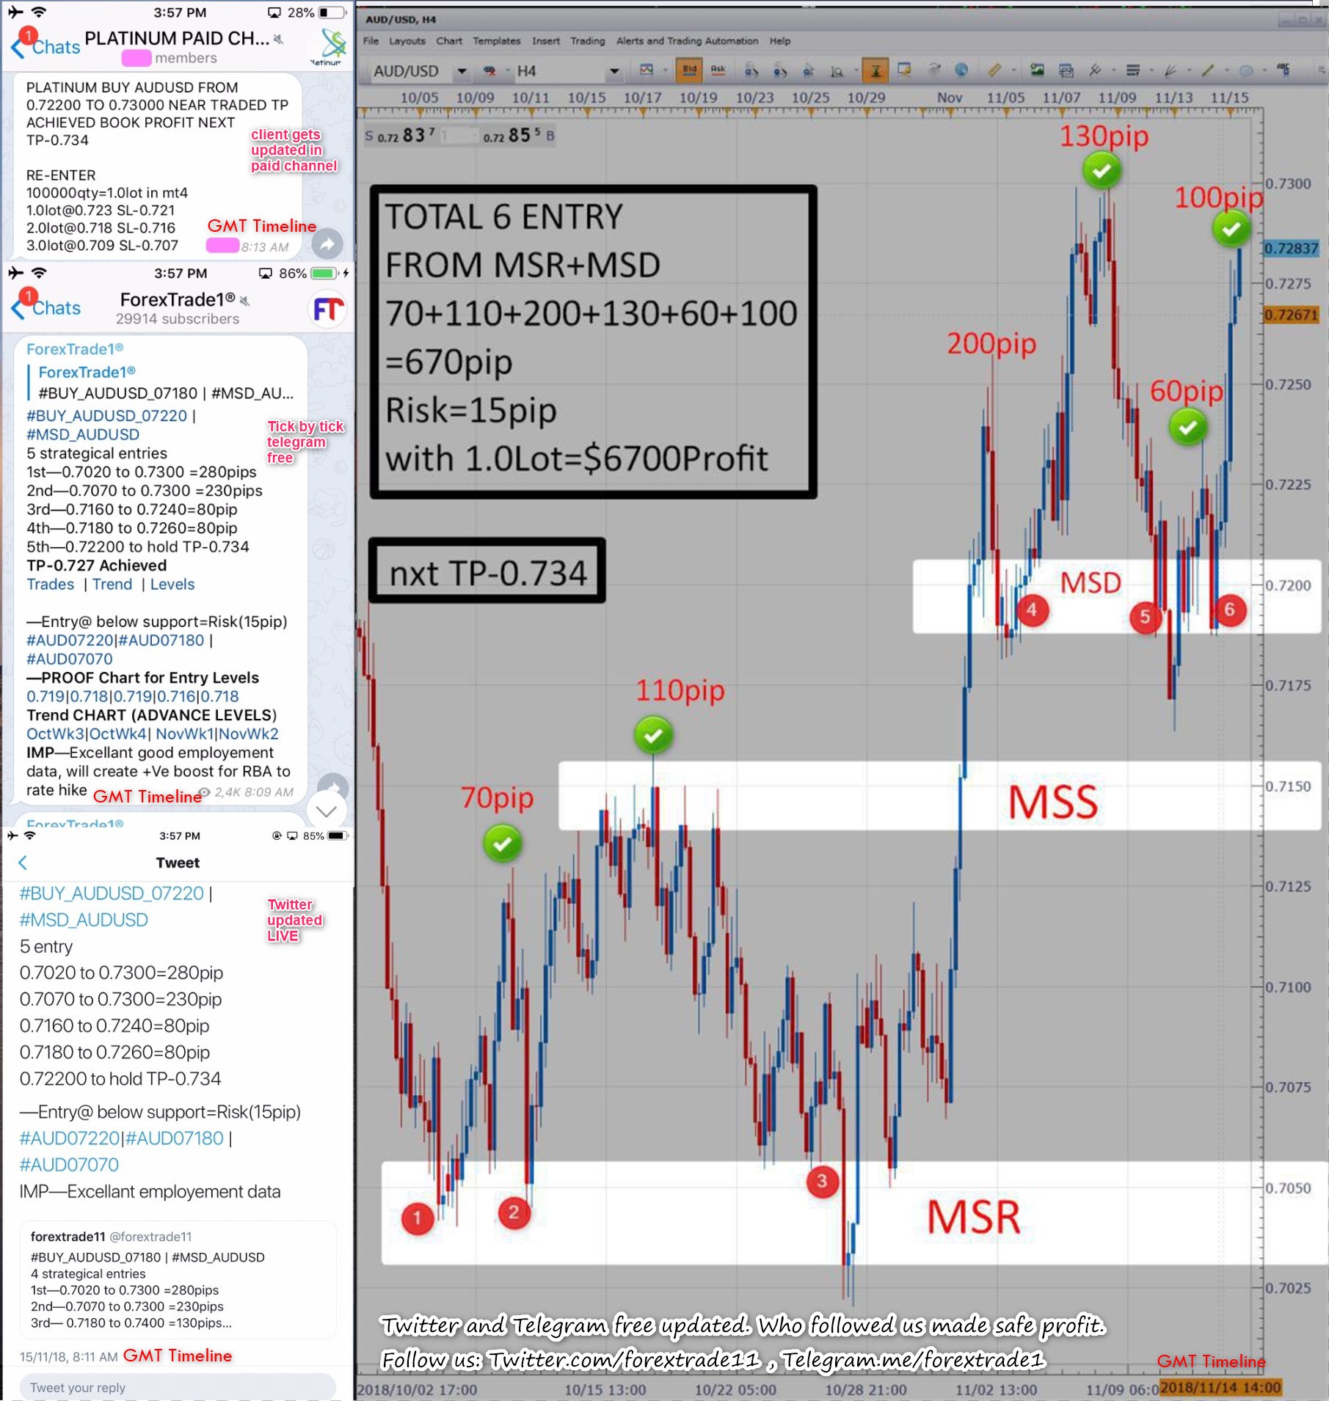Open dropdown arrow next to ruler tool
1329x1401 pixels.
(1013, 71)
